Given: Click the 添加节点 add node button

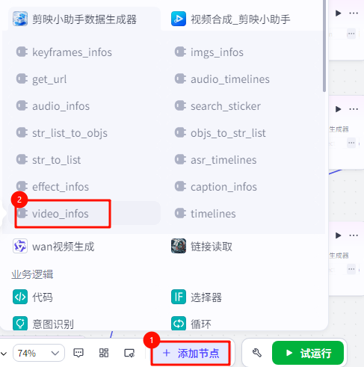Looking at the screenshot, I should tap(191, 353).
